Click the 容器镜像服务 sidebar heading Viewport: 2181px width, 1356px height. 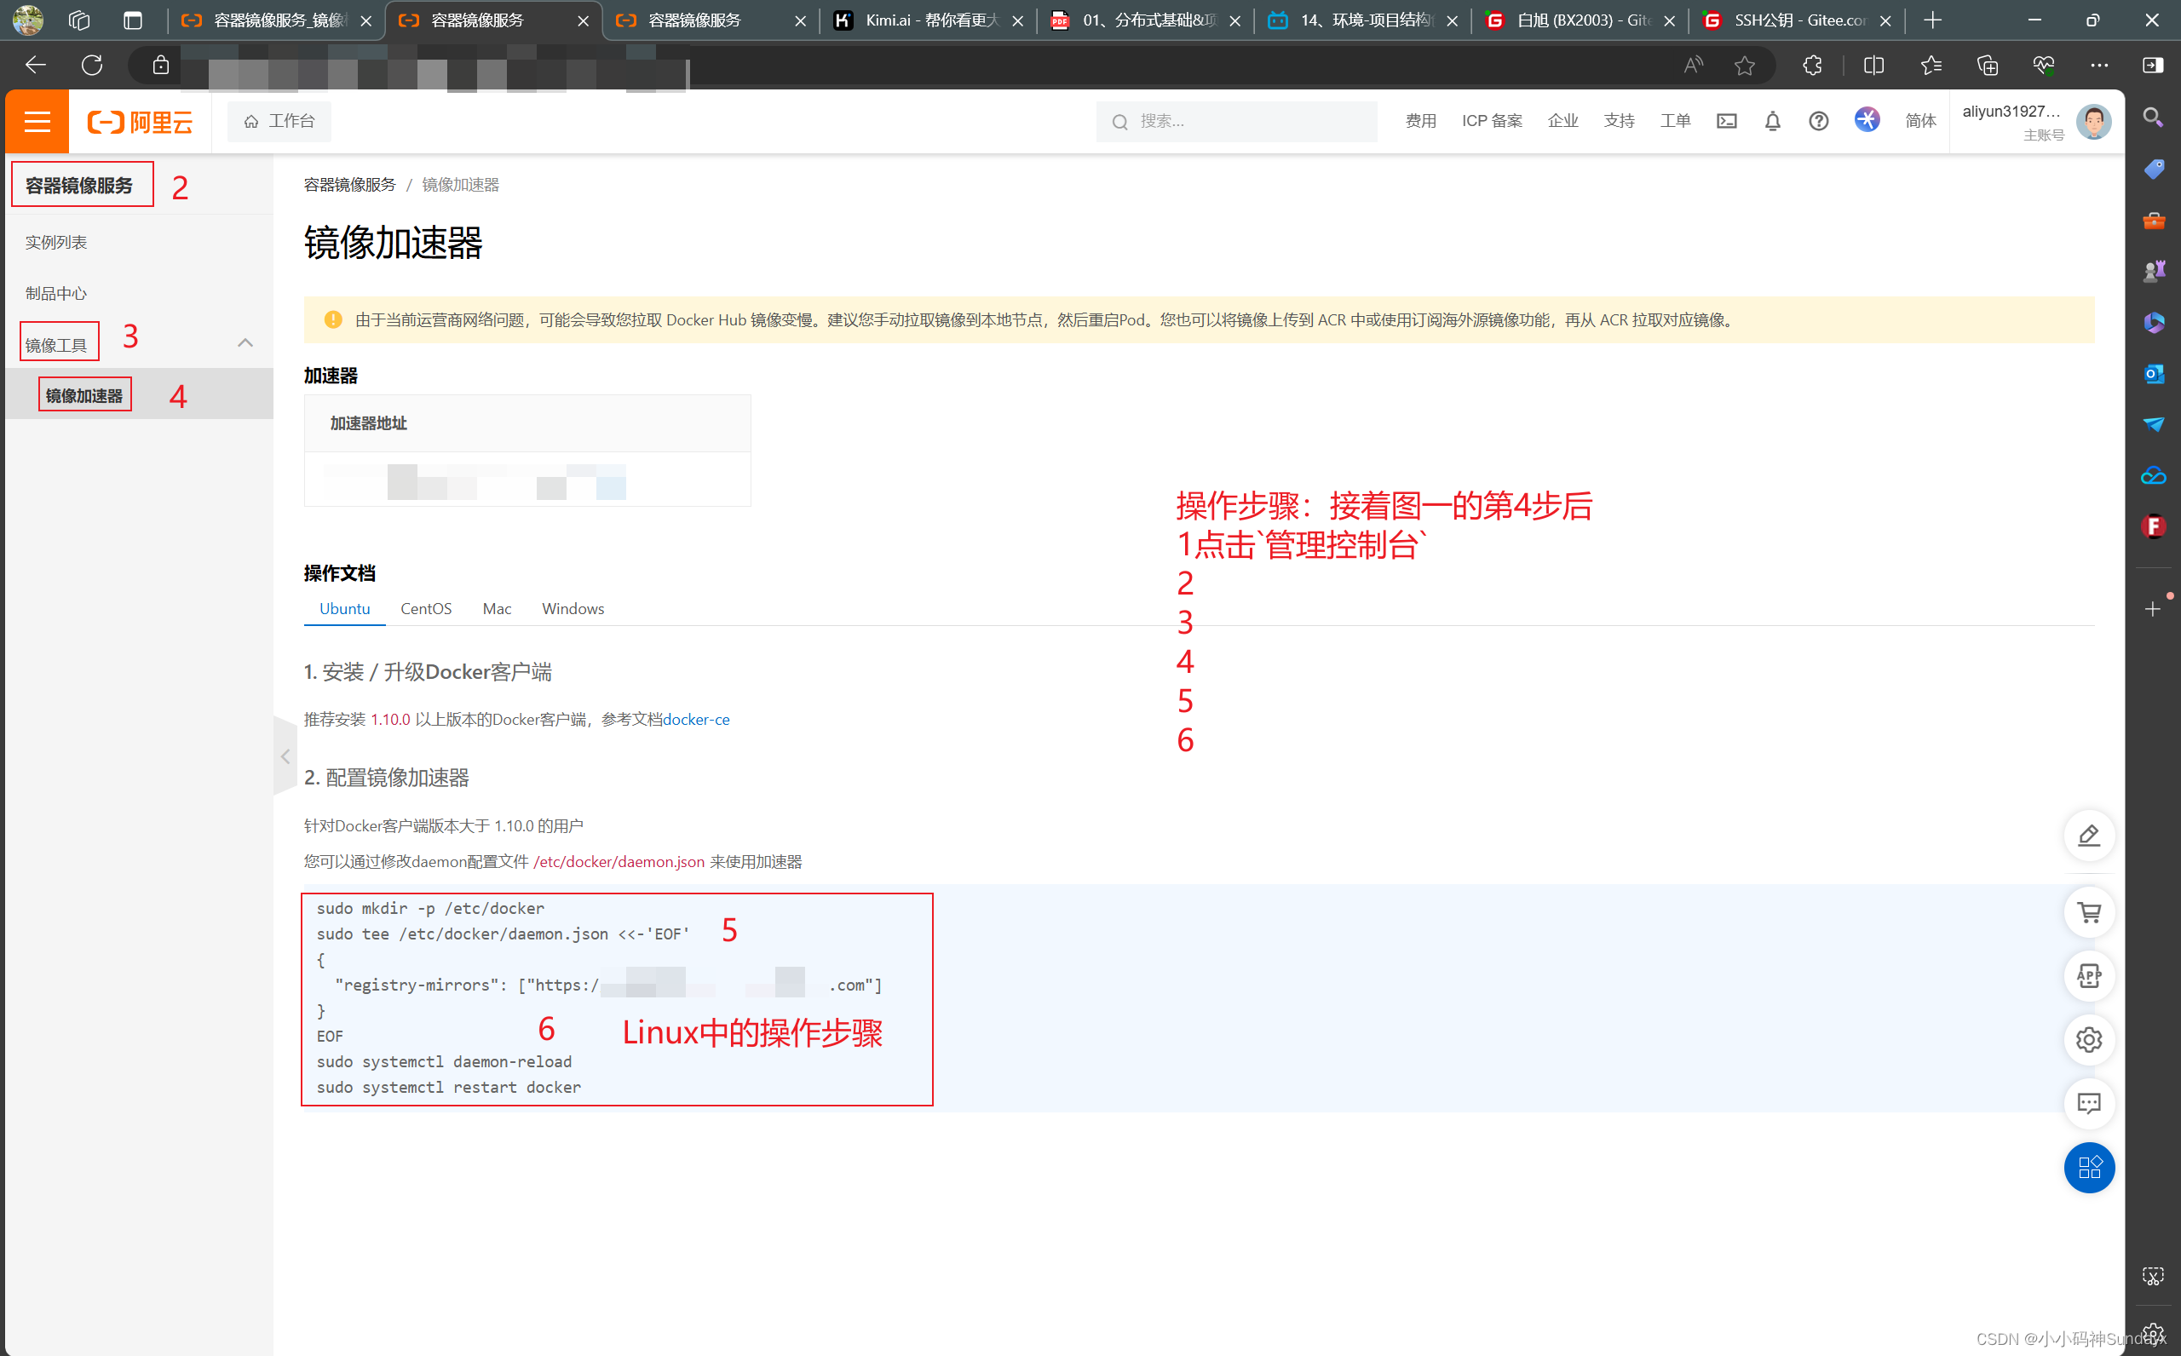click(79, 185)
